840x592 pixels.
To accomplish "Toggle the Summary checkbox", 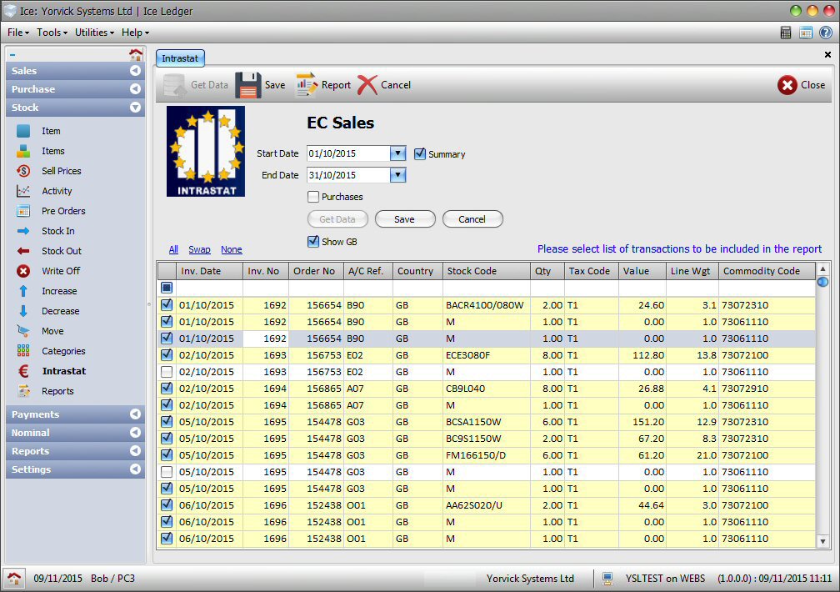I will (x=420, y=154).
